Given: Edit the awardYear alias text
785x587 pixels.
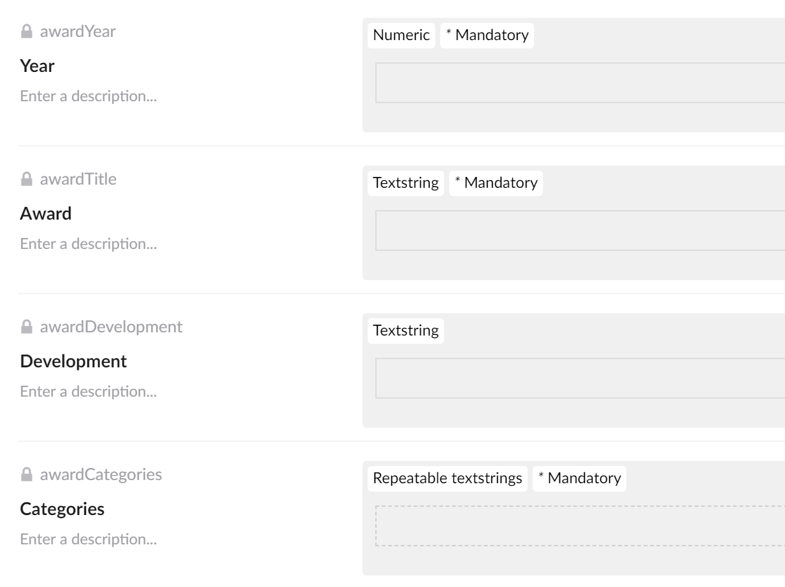Looking at the screenshot, I should (78, 32).
